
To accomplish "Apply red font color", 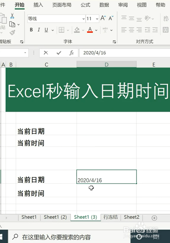I will pos(90,30).
